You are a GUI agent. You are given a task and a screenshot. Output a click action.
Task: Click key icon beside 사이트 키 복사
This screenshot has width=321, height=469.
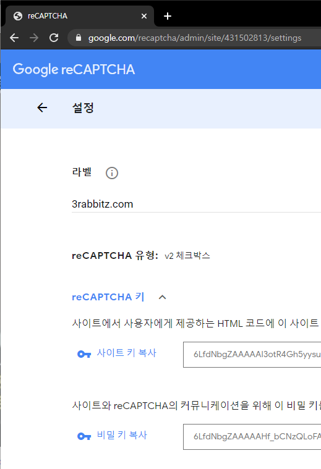(x=84, y=354)
